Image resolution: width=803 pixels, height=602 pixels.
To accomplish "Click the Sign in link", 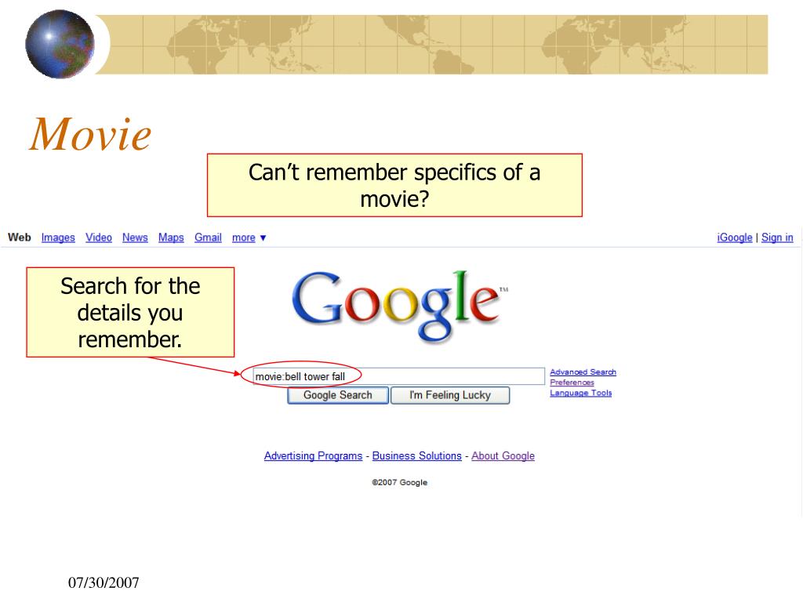I will (777, 238).
